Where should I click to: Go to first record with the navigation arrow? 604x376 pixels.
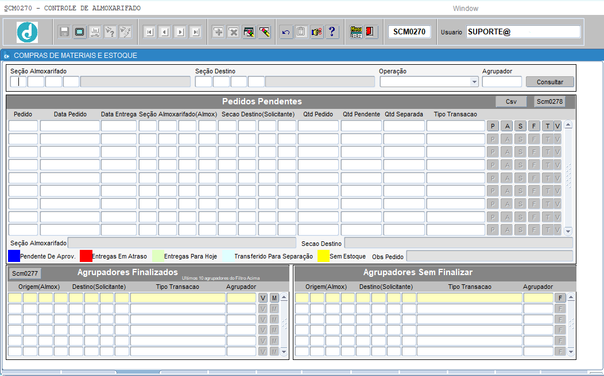point(149,32)
